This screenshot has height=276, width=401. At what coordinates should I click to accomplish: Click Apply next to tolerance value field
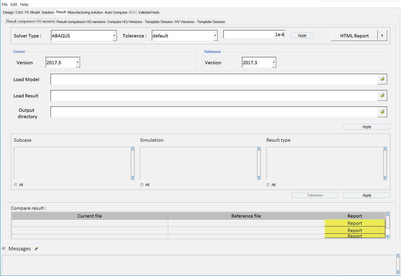pyautogui.click(x=302, y=36)
